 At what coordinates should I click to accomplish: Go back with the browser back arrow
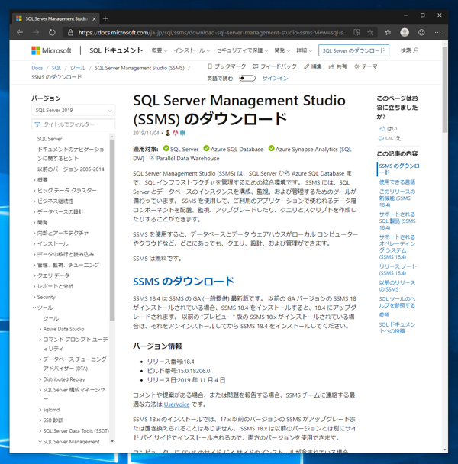tap(20, 32)
